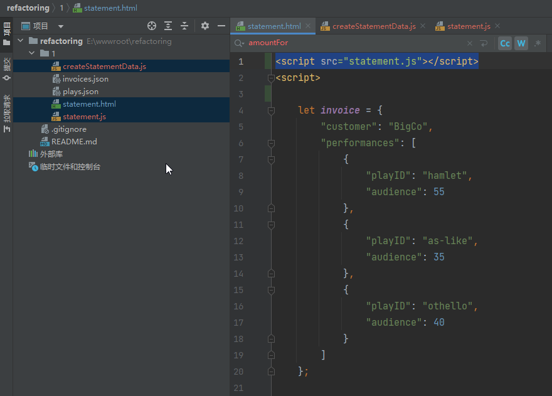552x396 pixels.
Task: Collapse folder 1 in project tree
Action: pyautogui.click(x=32, y=54)
